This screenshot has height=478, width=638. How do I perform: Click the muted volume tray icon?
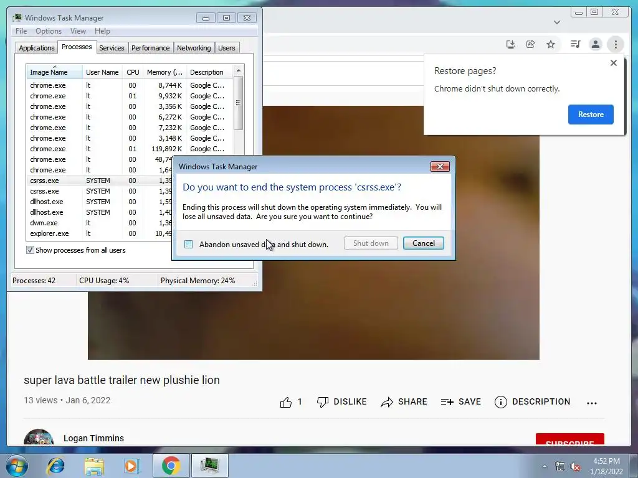tap(575, 467)
